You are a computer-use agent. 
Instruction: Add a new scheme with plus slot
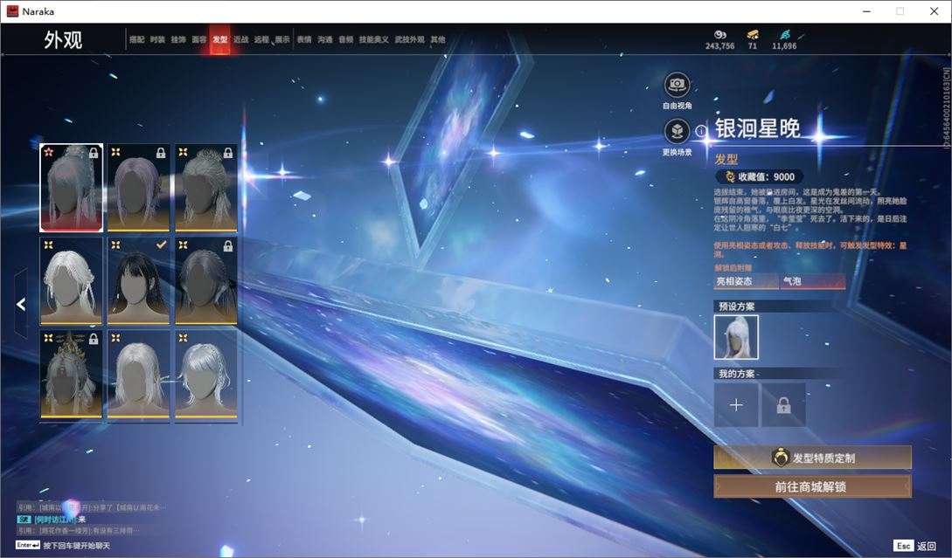736,404
